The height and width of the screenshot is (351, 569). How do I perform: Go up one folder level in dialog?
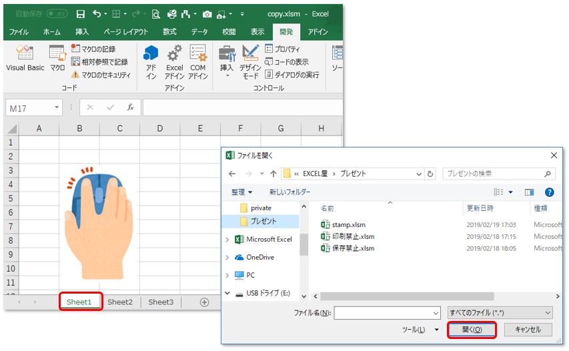273,174
